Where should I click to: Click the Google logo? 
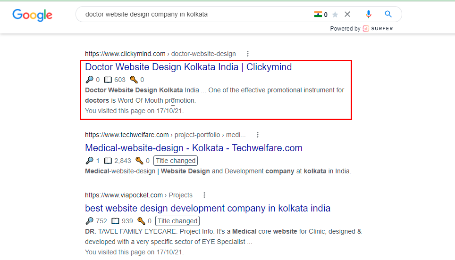tap(32, 15)
